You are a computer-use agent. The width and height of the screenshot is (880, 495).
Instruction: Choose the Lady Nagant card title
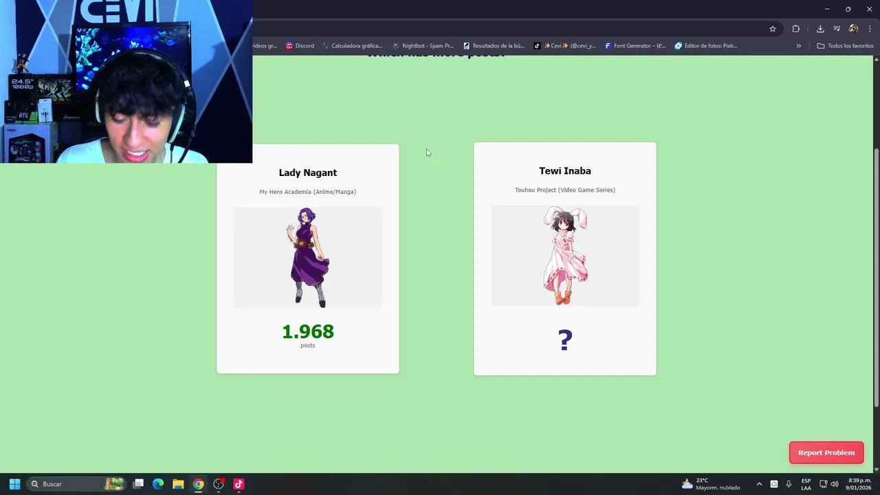point(307,173)
